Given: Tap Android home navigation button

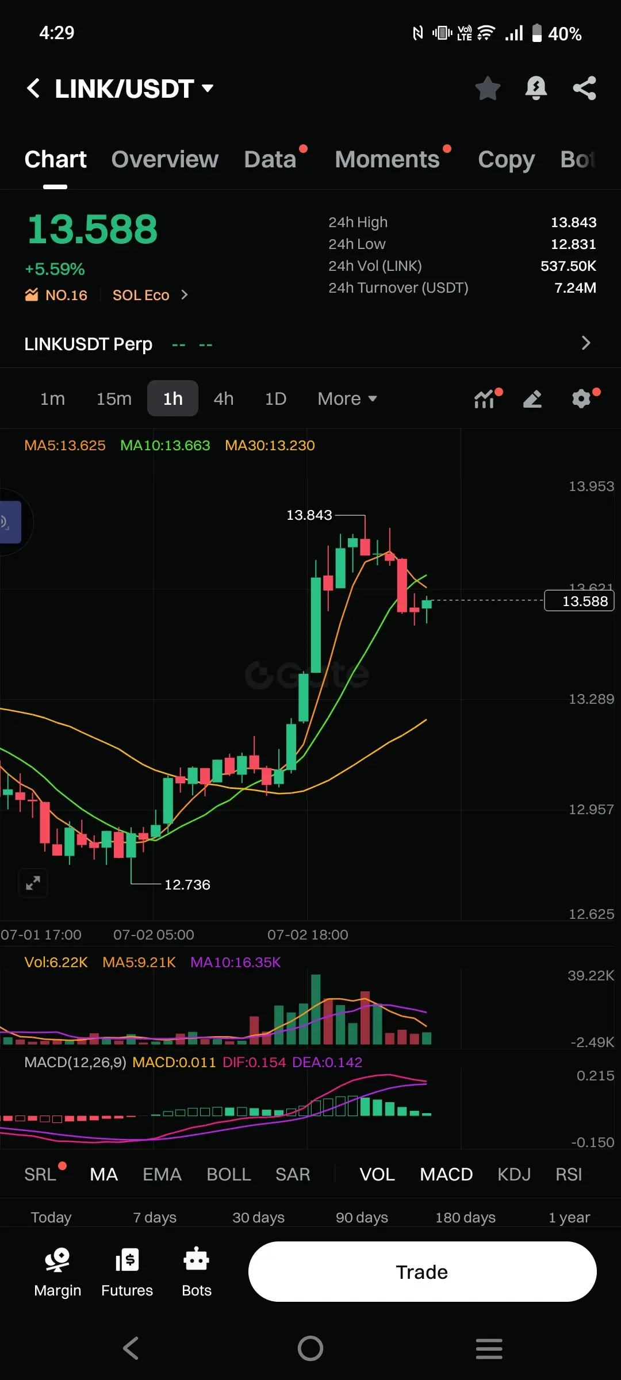Looking at the screenshot, I should click(x=310, y=1348).
